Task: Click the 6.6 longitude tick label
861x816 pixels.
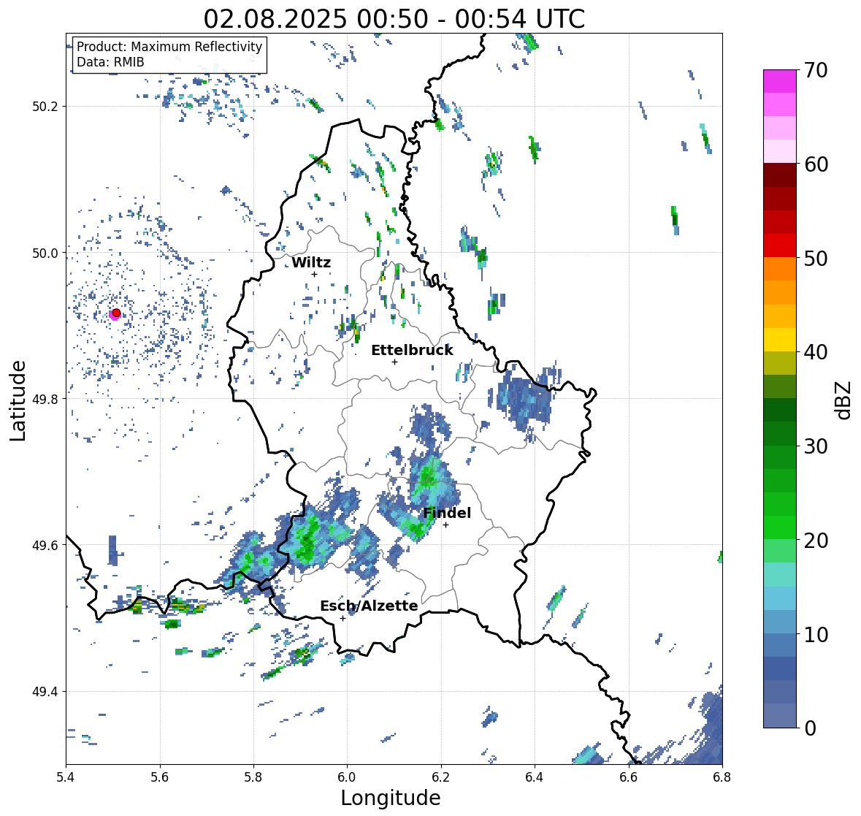Action: click(629, 776)
